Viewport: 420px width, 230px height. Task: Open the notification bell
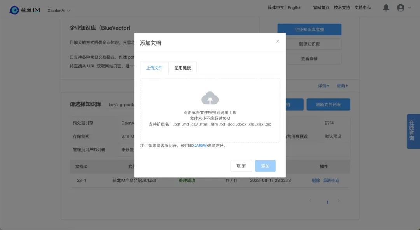pyautogui.click(x=386, y=8)
